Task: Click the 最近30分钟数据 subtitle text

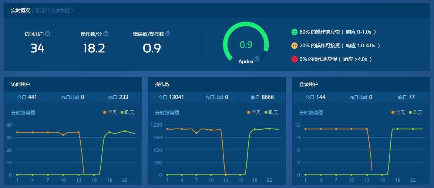Action: 53,11
